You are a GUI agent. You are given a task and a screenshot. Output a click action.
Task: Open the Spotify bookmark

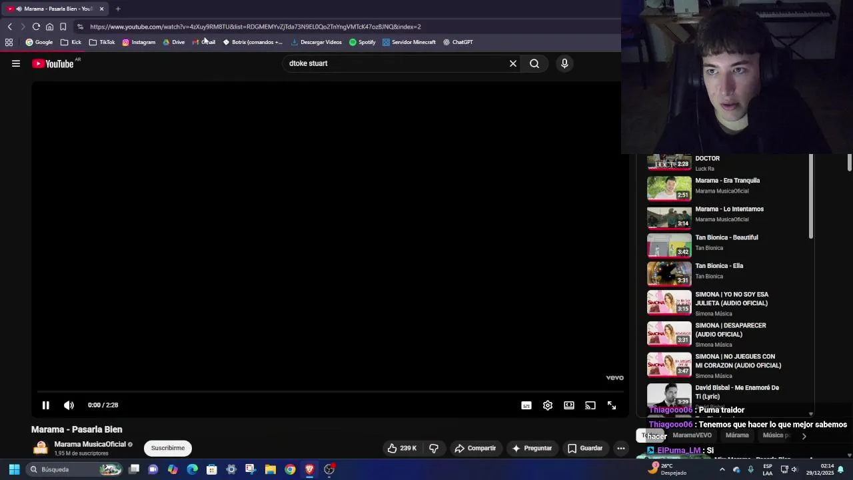pos(363,42)
